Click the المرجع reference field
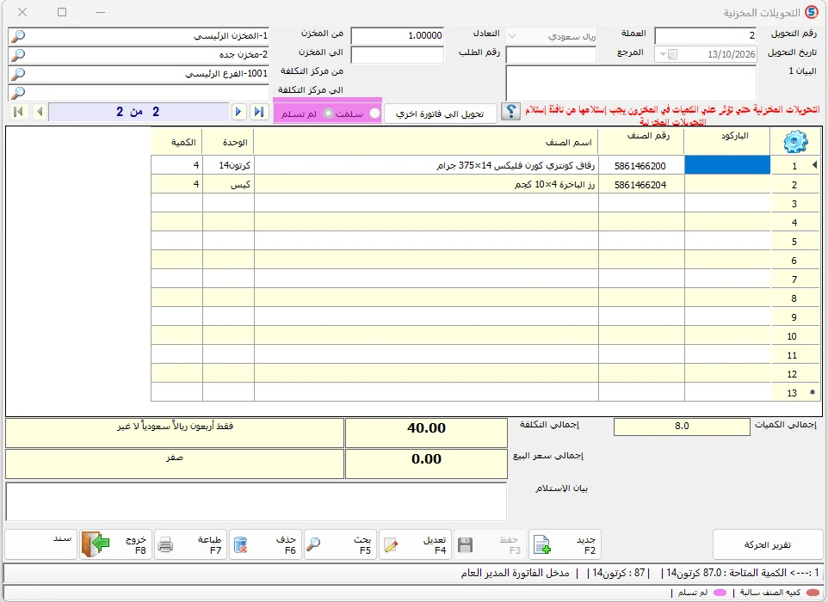Image resolution: width=828 pixels, height=602 pixels. [x=551, y=54]
